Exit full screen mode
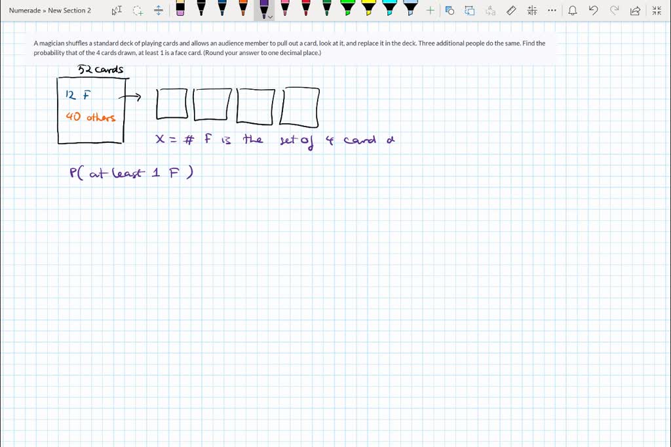The height and width of the screenshot is (447, 671). pos(657,10)
